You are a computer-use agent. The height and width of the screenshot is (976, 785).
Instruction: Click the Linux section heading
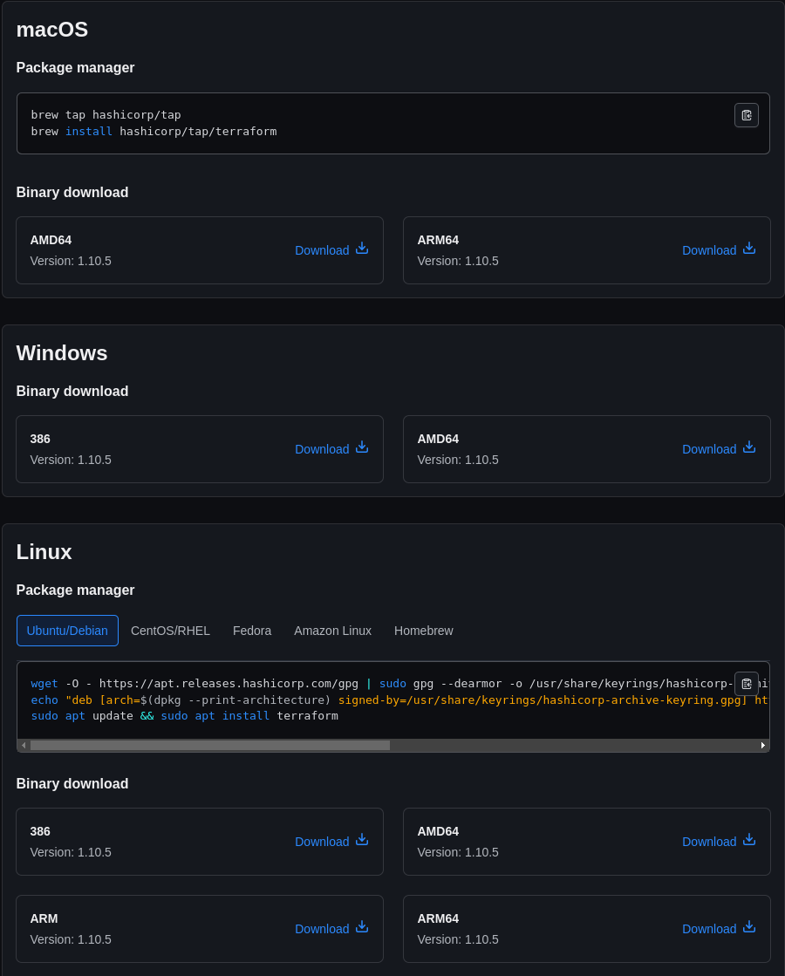[x=44, y=552]
